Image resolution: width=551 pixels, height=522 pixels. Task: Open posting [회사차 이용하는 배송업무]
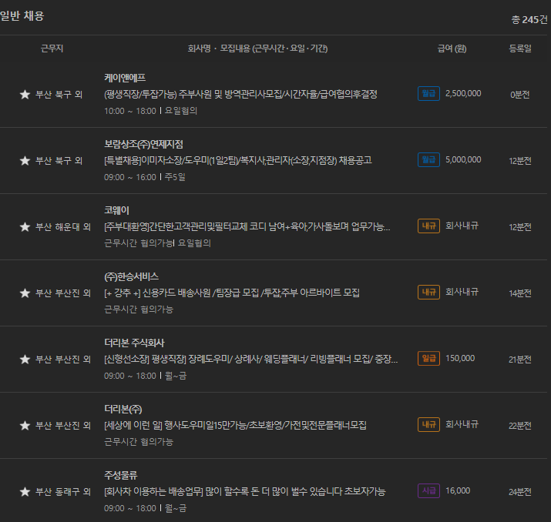244,491
